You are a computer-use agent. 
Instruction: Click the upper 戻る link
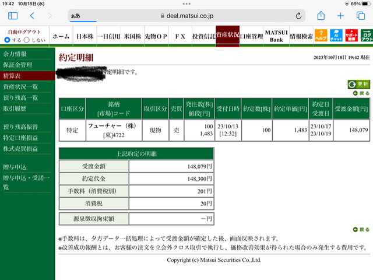pyautogui.click(x=361, y=93)
